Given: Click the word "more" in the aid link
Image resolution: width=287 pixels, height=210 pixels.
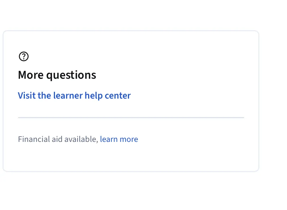Looking at the screenshot, I should click(x=129, y=139).
